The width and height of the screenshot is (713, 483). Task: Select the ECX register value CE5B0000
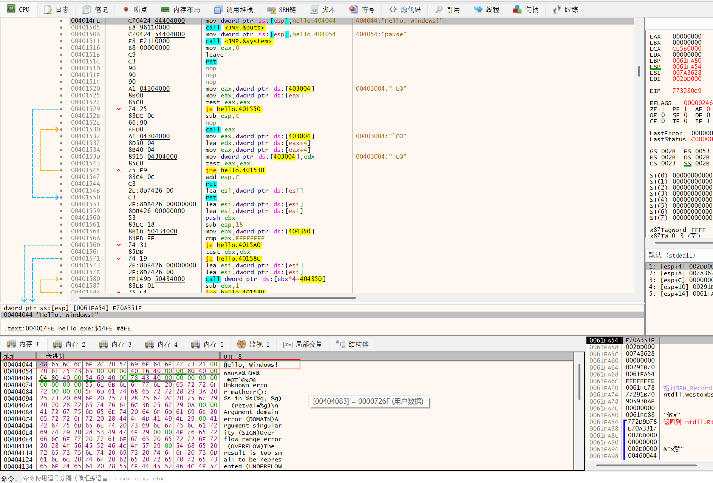687,49
